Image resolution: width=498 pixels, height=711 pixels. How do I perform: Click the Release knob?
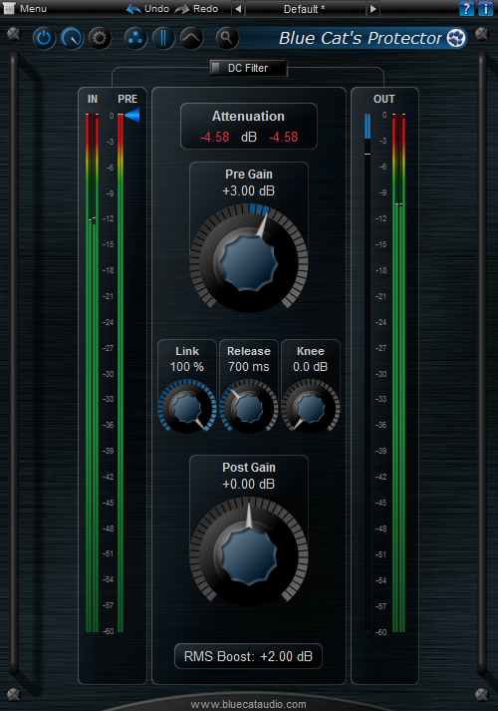click(x=249, y=406)
